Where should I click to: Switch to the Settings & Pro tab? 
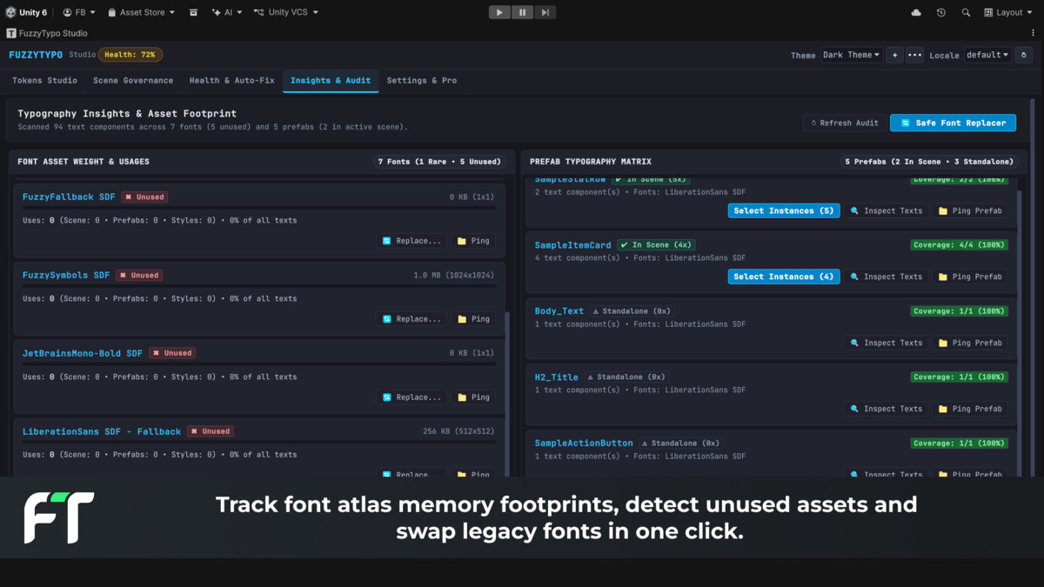[422, 80]
